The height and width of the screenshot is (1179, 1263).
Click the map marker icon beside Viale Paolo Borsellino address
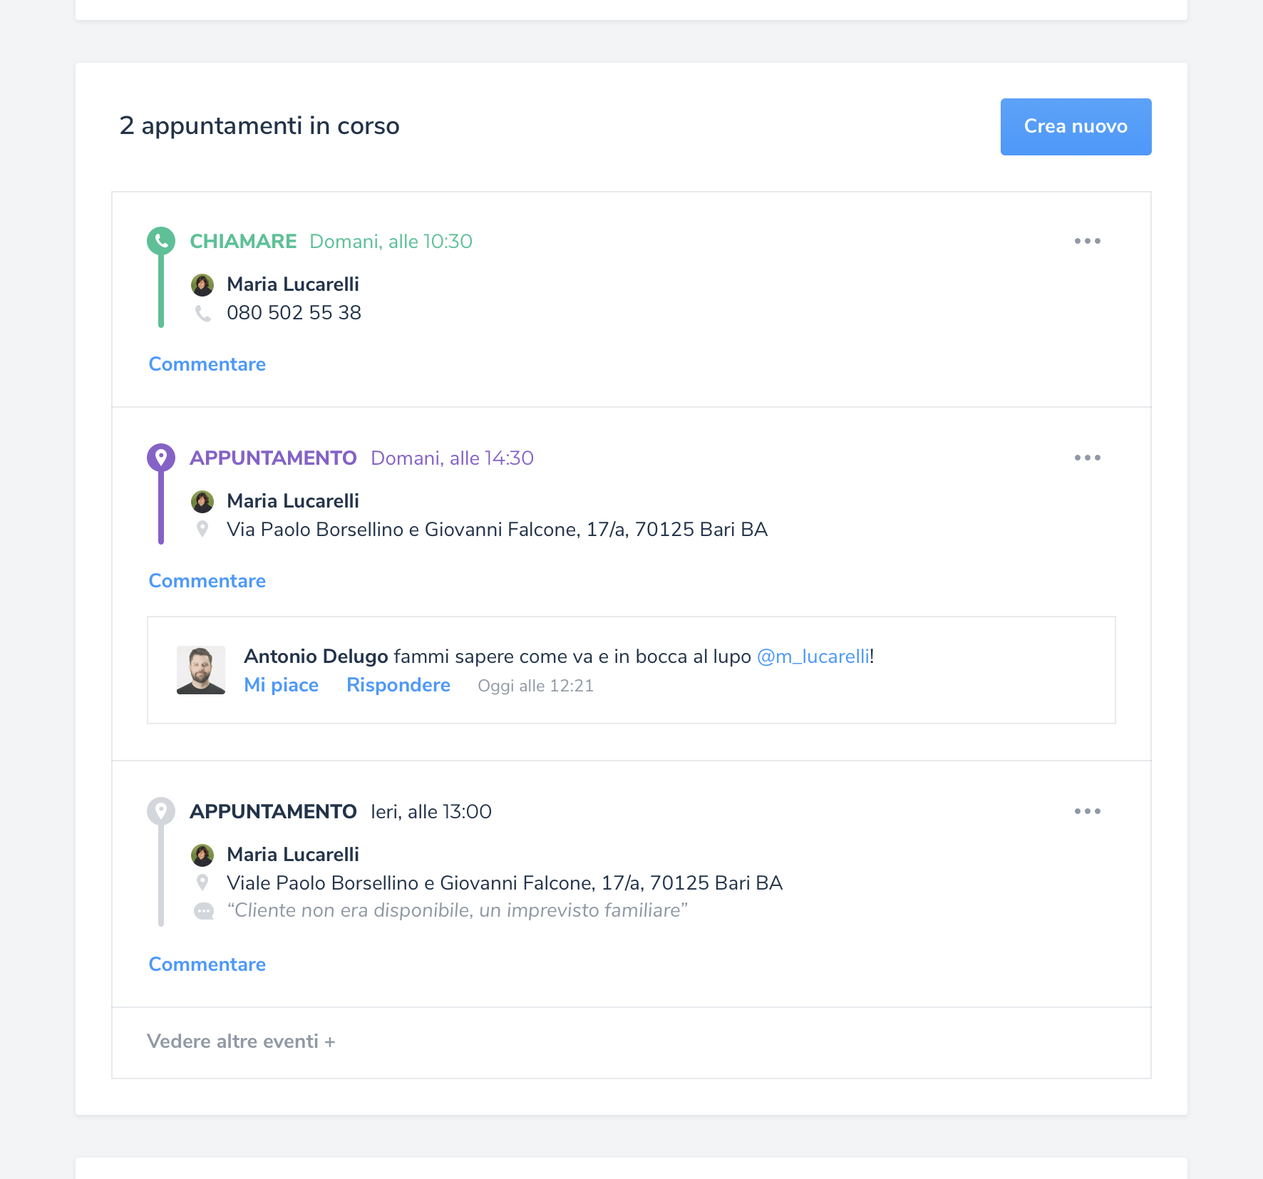[x=202, y=882]
